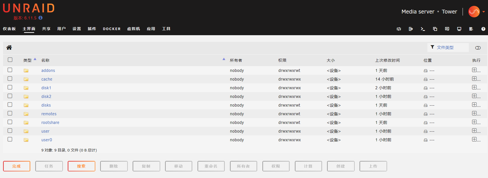Open the disk1 folder link
This screenshot has height=178, width=488.
pos(46,88)
